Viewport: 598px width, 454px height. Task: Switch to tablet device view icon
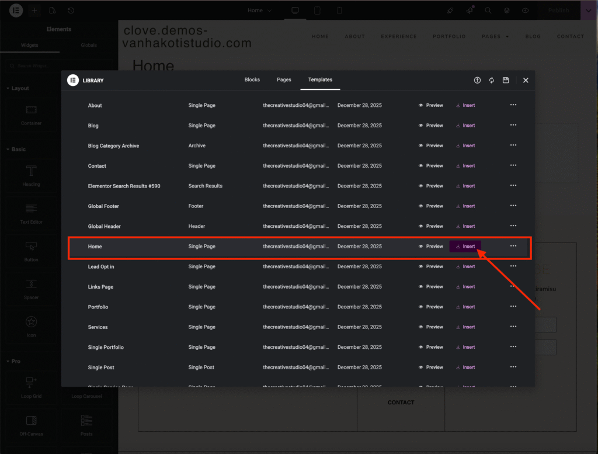[x=317, y=11]
